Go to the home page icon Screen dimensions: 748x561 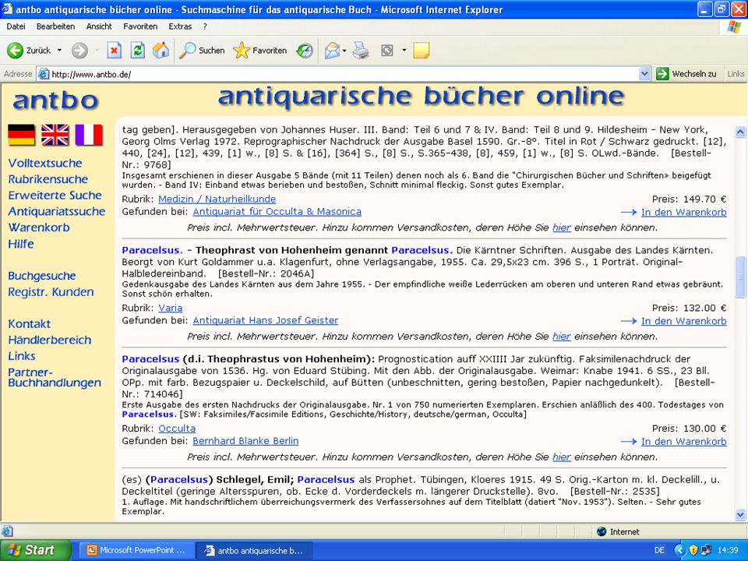click(x=161, y=50)
